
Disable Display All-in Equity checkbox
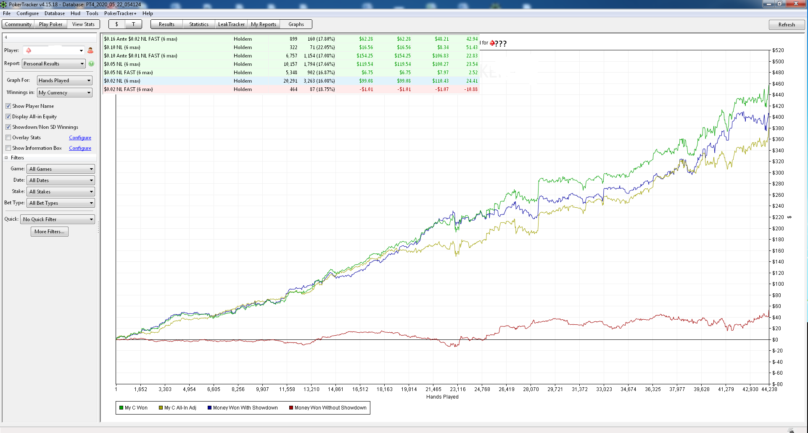(x=8, y=117)
